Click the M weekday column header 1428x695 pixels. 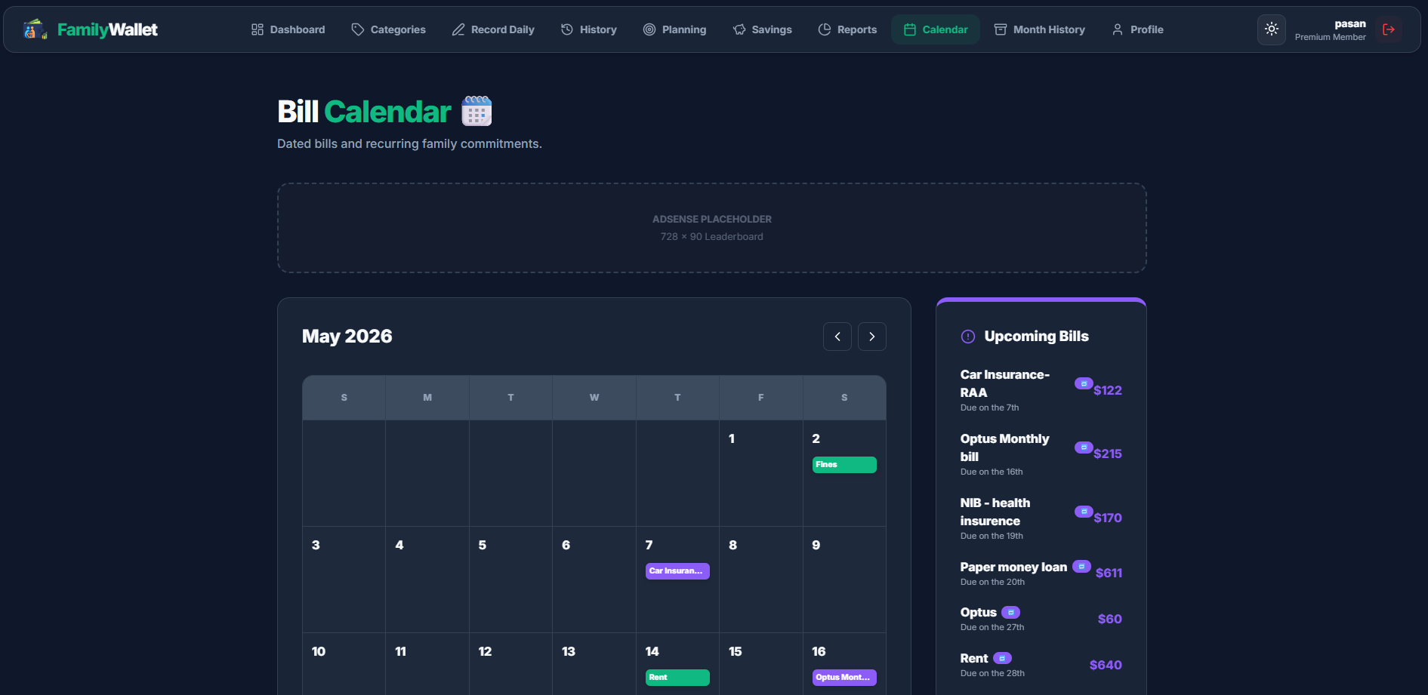pyautogui.click(x=427, y=398)
